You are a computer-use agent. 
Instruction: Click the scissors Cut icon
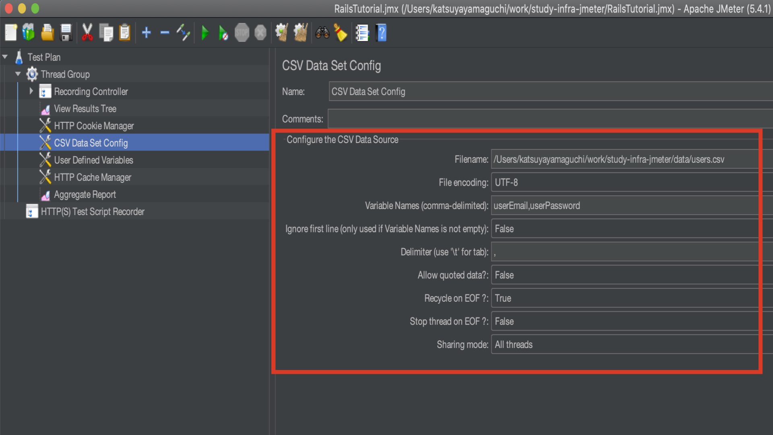pyautogui.click(x=87, y=33)
